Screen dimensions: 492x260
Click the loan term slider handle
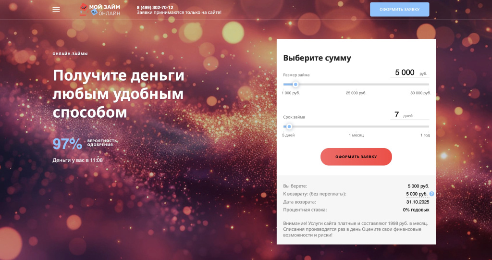(289, 126)
